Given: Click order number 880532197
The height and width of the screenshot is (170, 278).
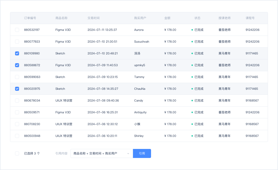Looking at the screenshot, I should [32, 30].
